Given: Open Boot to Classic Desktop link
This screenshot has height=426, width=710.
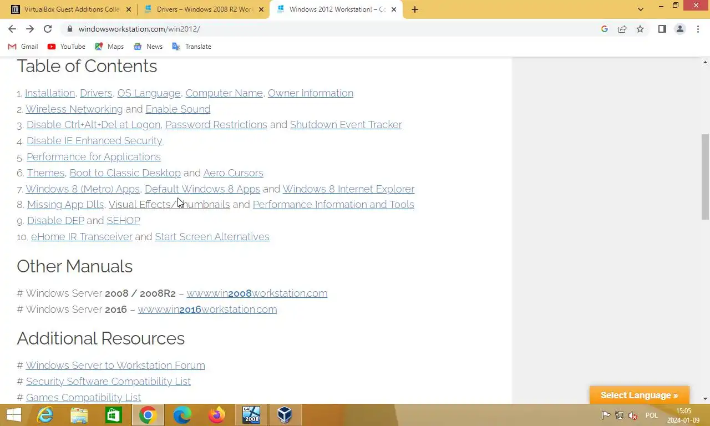Looking at the screenshot, I should coord(125,173).
